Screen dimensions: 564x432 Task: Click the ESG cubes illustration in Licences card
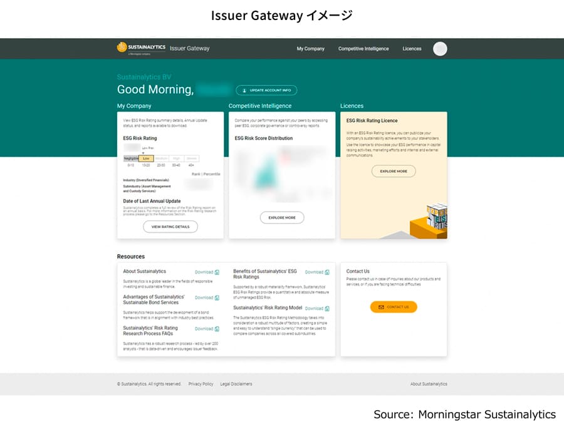(429, 221)
